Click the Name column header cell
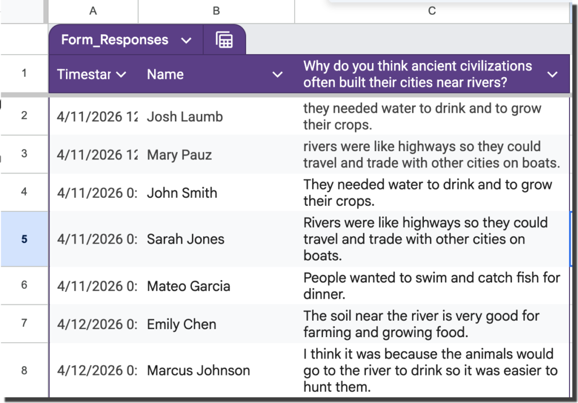Viewport: 578px width, 403px height. [203, 74]
